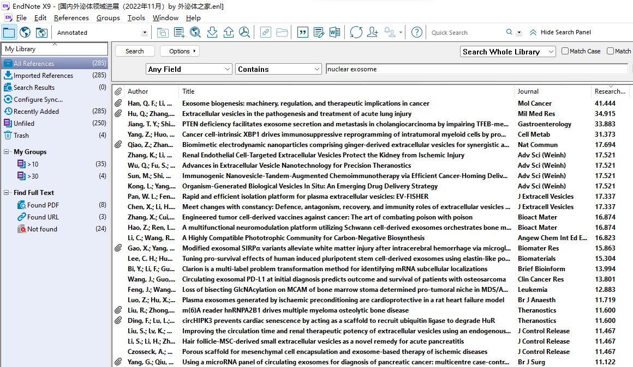633x367 pixels.
Task: Click the Return to Word Processor icon
Action: pyautogui.click(x=335, y=32)
